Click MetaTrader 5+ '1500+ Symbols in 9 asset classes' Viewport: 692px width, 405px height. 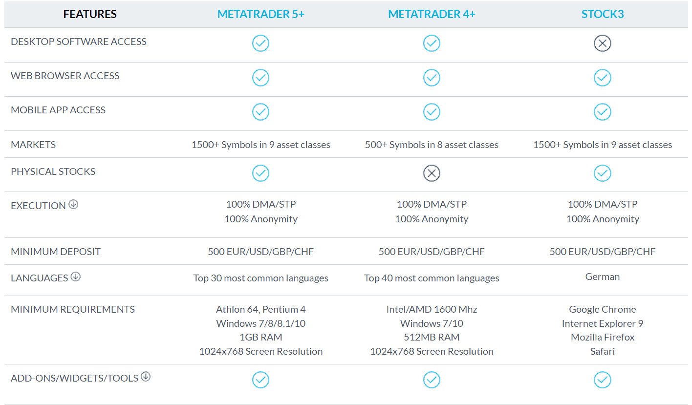tap(261, 145)
